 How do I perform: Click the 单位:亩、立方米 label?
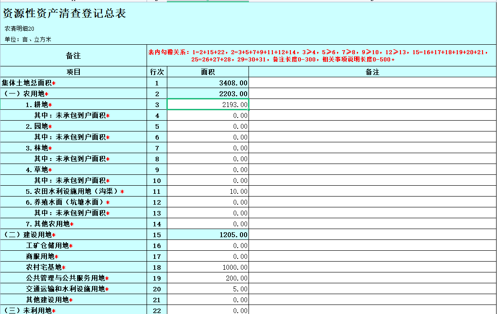pos(28,39)
